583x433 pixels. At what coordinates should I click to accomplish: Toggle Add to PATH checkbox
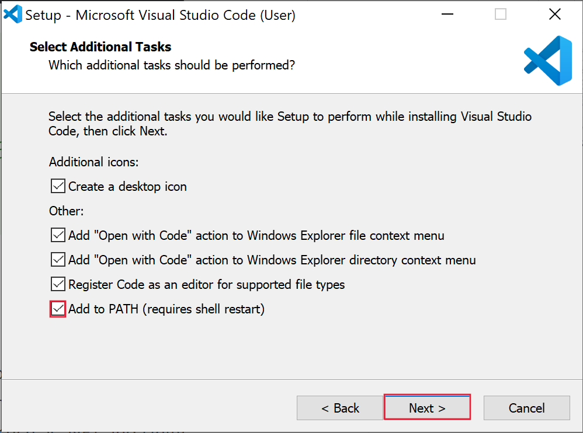(x=58, y=309)
